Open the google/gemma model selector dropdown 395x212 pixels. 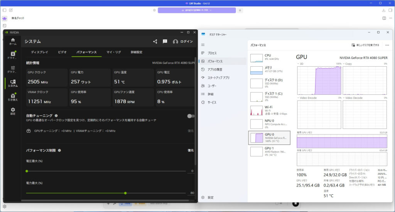197,10
